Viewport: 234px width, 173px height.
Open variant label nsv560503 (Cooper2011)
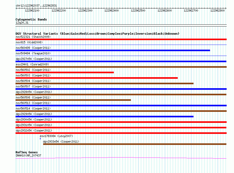coord(33,75)
